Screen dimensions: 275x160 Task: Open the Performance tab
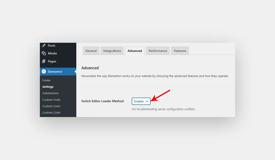point(158,51)
